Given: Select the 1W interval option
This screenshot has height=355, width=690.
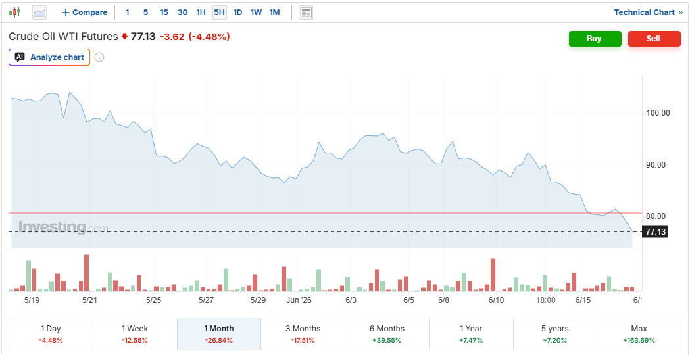Looking at the screenshot, I should click(x=256, y=12).
